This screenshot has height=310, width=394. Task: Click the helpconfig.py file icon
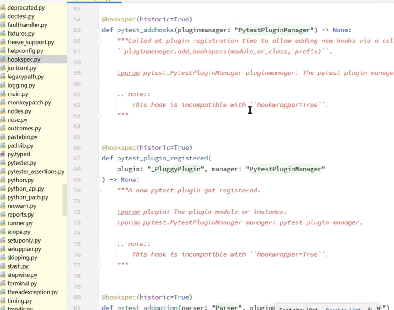pos(3,51)
